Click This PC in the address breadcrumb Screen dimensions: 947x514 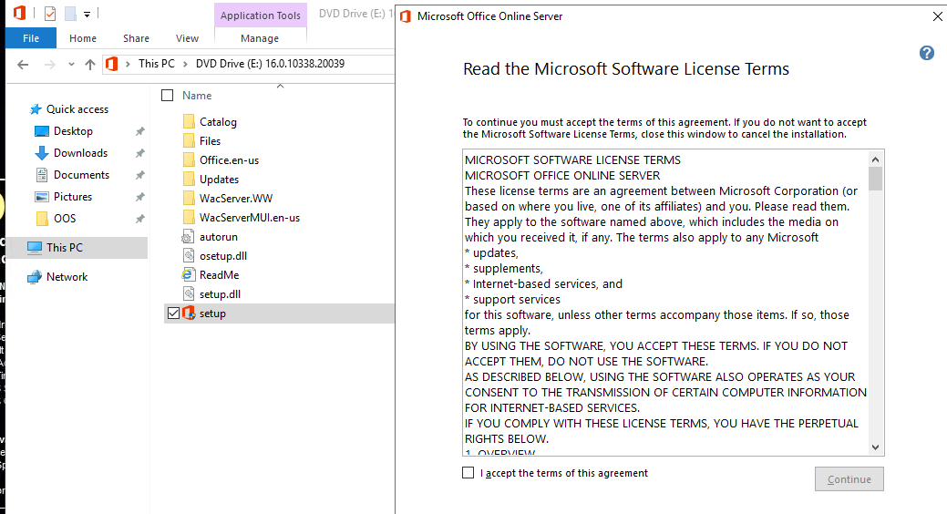[157, 64]
